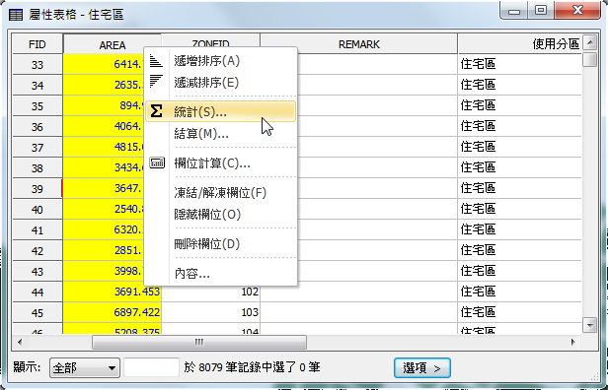
Task: Open the 選項 options button menu
Action: 421,368
